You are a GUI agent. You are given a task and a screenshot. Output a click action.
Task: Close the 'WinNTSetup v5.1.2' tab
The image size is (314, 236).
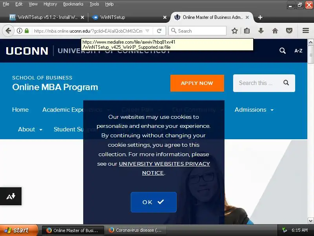(x=82, y=17)
